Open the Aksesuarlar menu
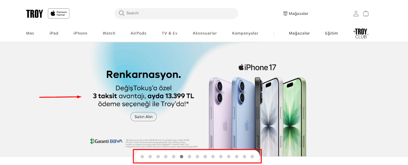This screenshot has width=408, height=165. click(x=205, y=33)
